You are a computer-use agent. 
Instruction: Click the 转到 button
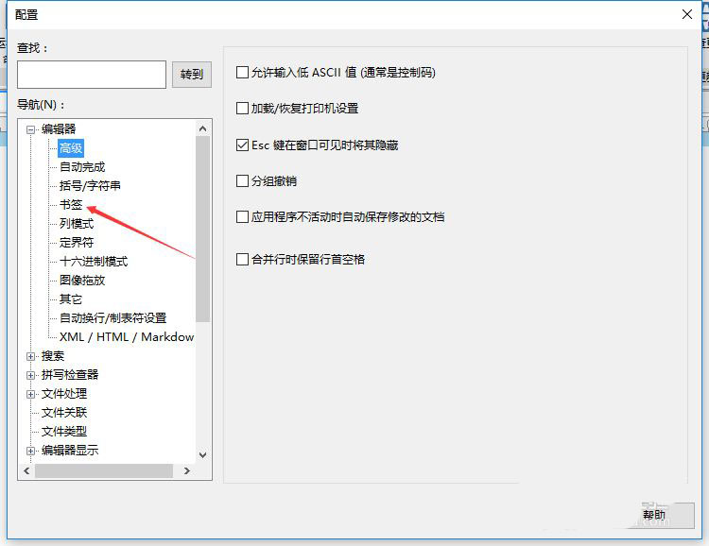tap(191, 75)
